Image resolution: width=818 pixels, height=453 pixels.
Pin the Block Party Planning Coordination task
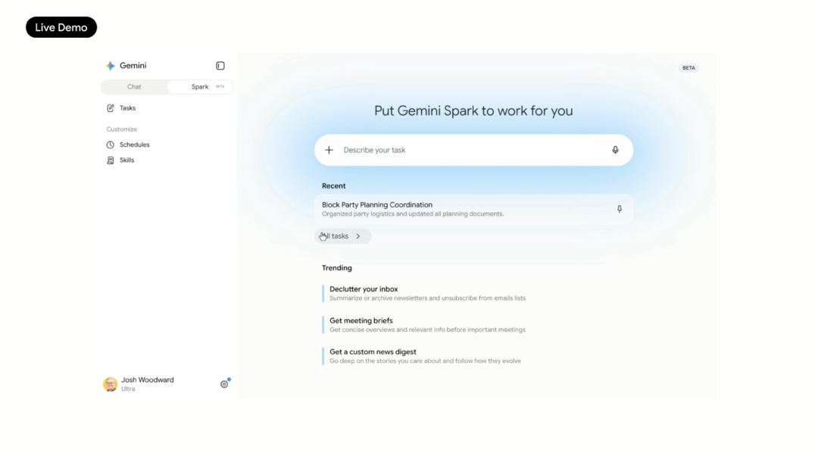pos(620,209)
